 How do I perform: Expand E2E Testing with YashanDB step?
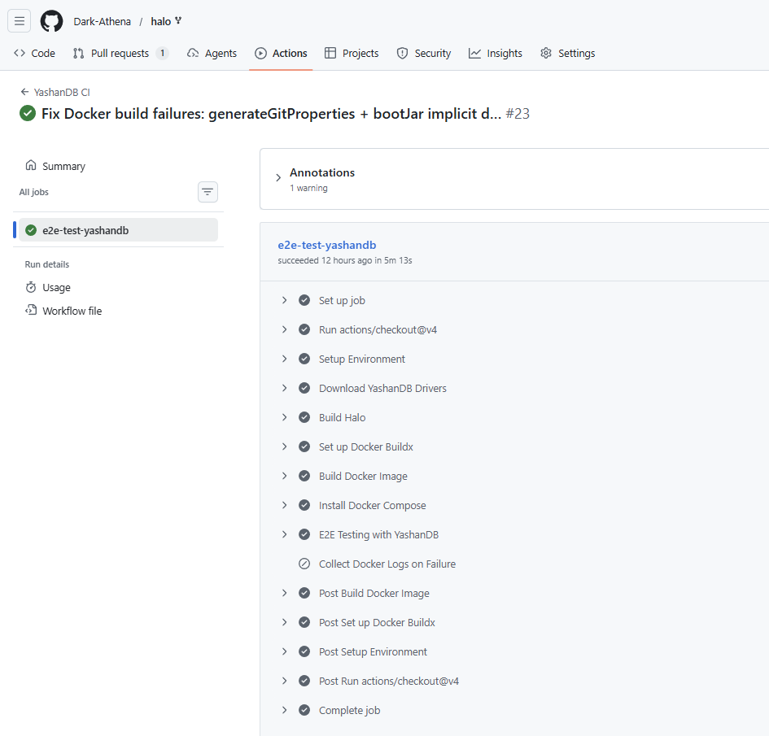[285, 535]
